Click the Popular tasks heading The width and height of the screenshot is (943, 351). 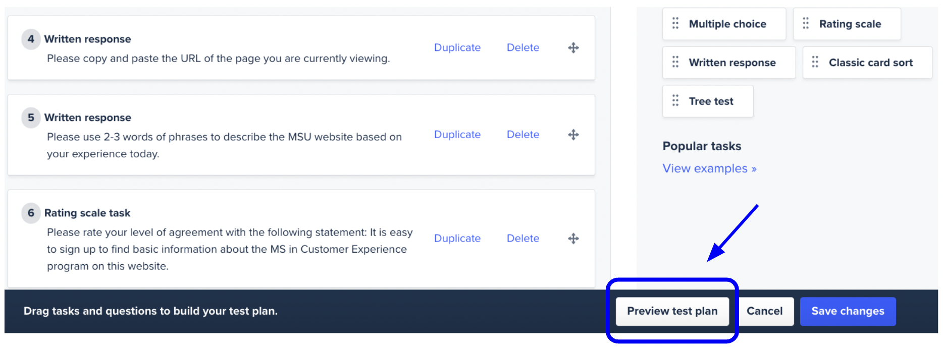[x=702, y=146]
